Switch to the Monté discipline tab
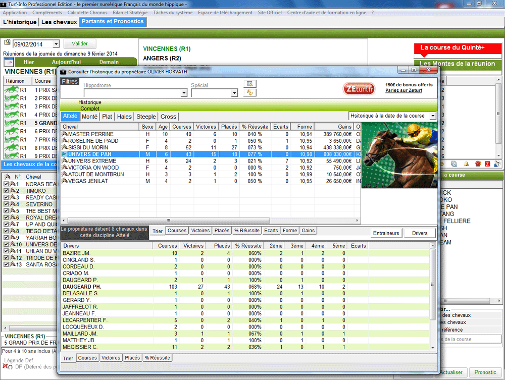Image resolution: width=505 pixels, height=380 pixels. pyautogui.click(x=89, y=117)
